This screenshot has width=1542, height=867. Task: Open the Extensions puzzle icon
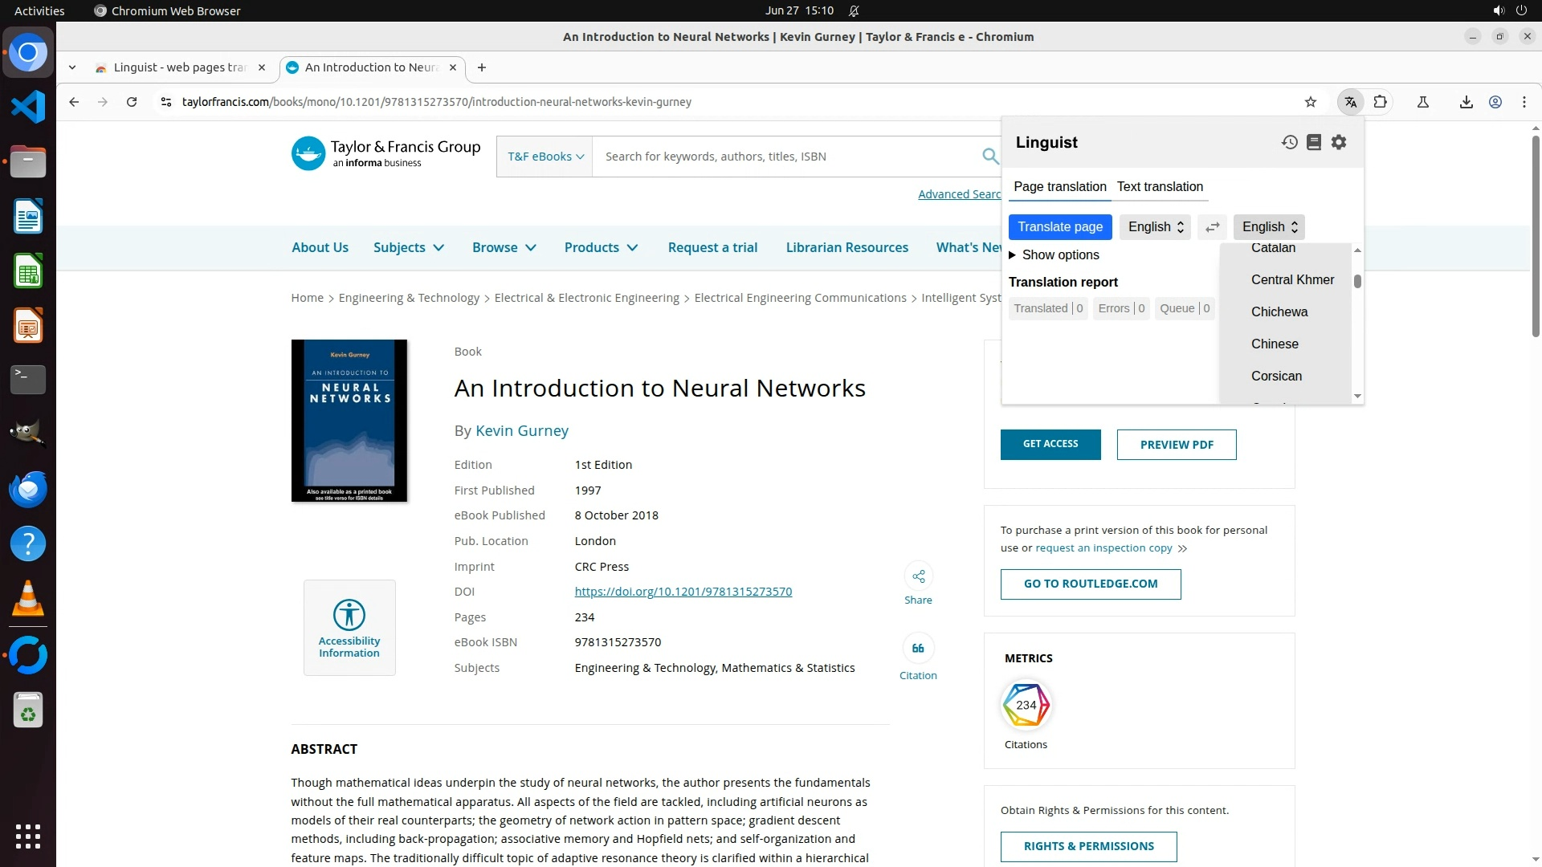pos(1381,102)
